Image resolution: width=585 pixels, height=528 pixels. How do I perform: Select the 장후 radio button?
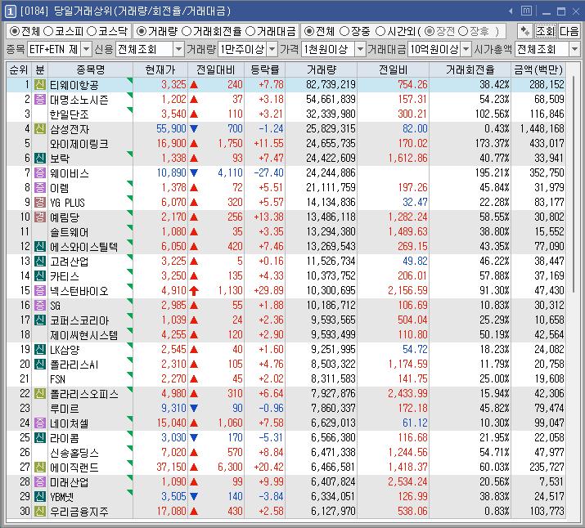coord(463,31)
